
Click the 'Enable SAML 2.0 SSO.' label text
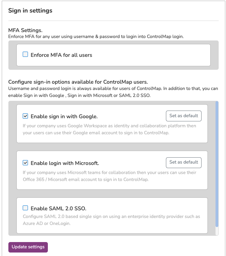(58, 209)
